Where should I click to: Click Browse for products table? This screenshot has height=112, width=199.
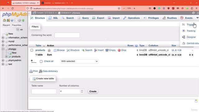[59, 50]
